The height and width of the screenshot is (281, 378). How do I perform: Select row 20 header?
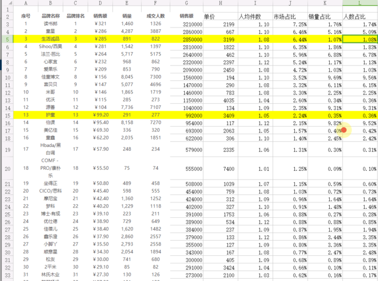pos(7,169)
